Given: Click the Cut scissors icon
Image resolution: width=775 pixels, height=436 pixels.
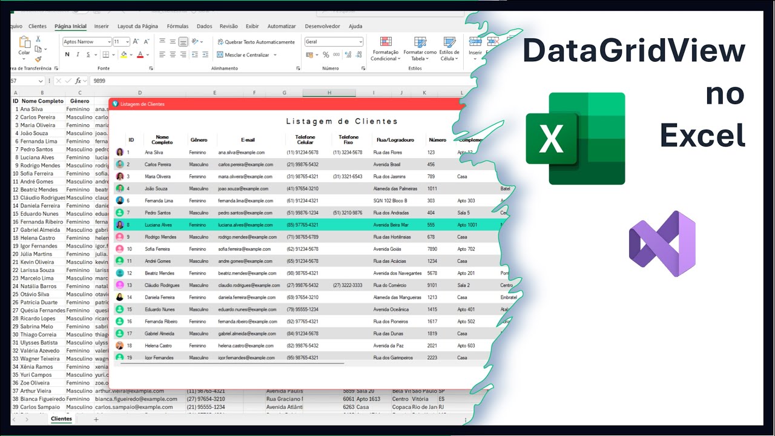Looking at the screenshot, I should click(38, 39).
